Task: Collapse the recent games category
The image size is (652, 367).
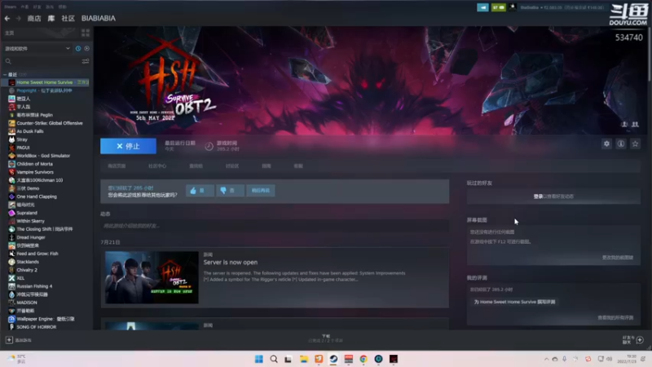Action: point(5,74)
